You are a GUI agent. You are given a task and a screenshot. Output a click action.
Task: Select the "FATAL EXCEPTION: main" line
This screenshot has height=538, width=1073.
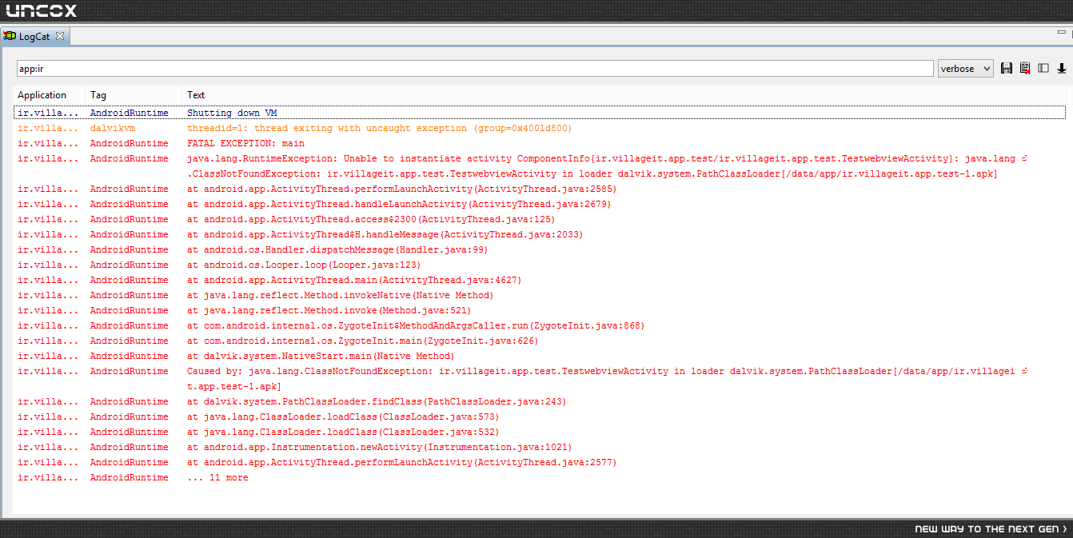(x=540, y=143)
